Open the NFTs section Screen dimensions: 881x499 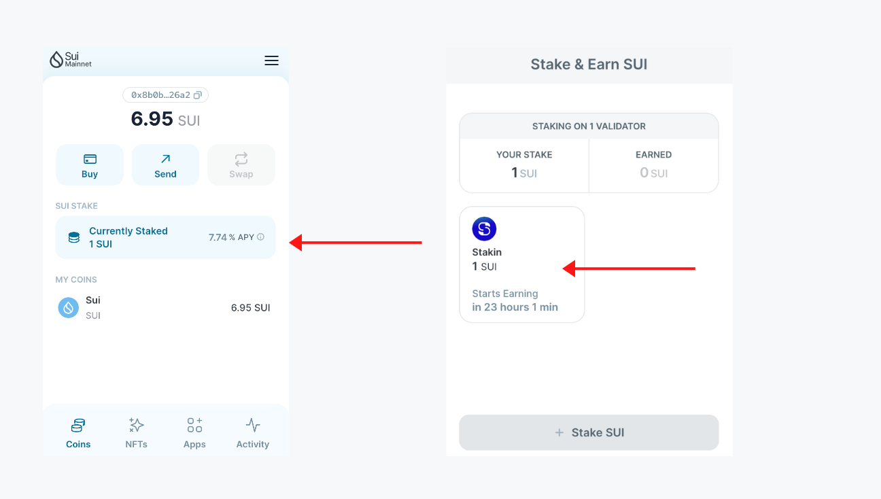tap(136, 432)
